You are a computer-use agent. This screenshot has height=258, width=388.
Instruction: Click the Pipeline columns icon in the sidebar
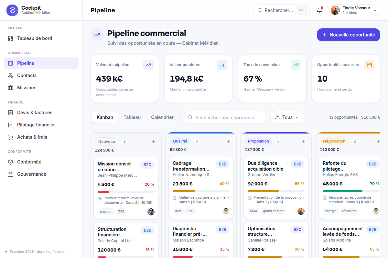click(11, 63)
